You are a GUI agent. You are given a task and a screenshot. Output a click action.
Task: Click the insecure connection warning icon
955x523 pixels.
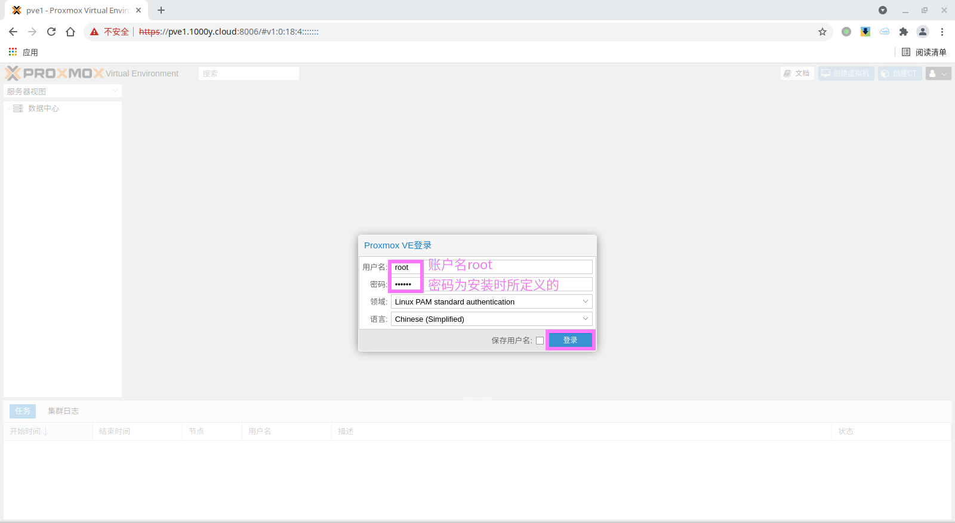pyautogui.click(x=94, y=32)
